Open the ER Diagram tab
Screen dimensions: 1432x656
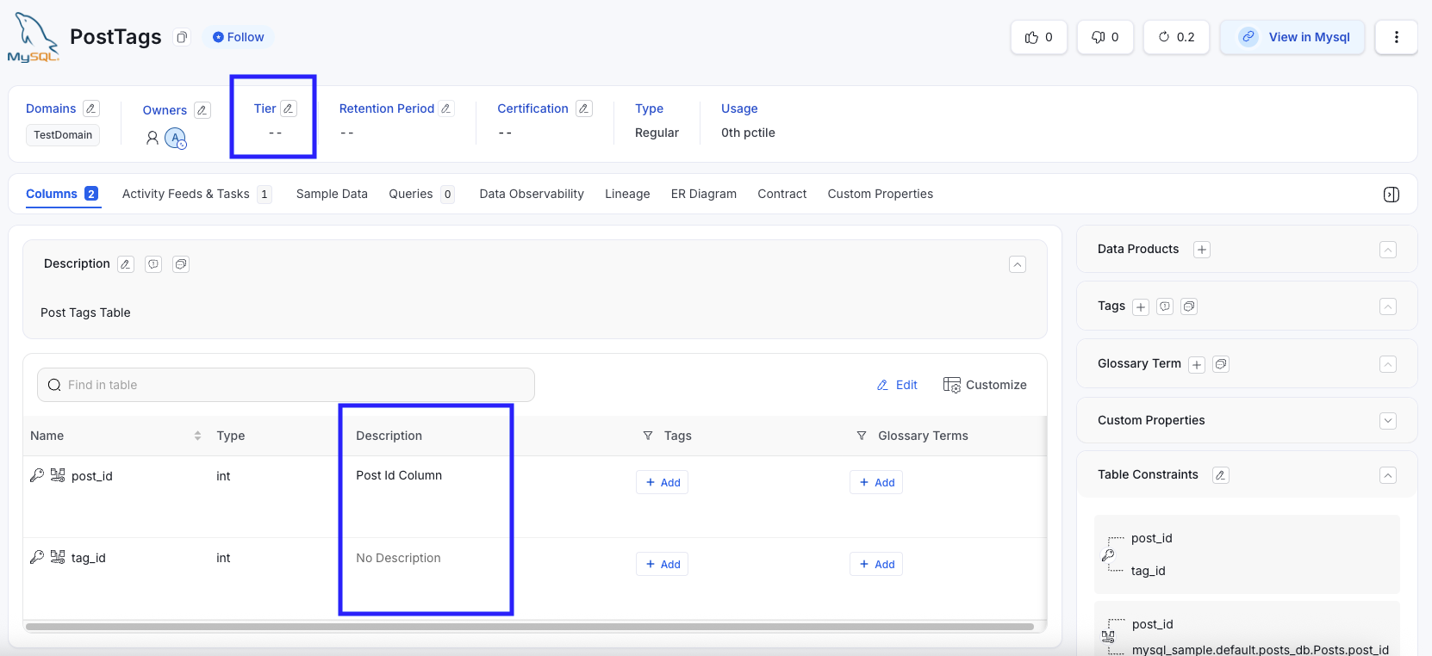704,194
